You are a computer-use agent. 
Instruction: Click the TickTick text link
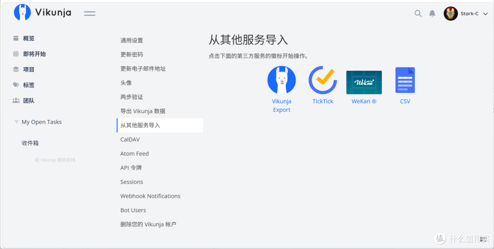tap(322, 101)
